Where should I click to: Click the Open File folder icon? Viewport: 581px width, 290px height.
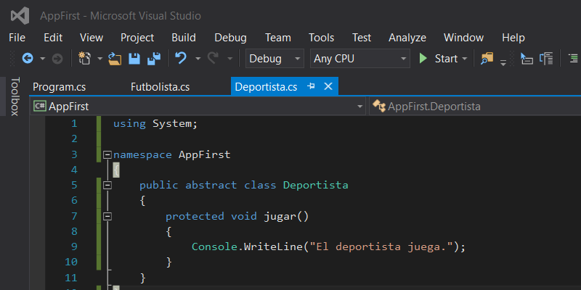[115, 59]
